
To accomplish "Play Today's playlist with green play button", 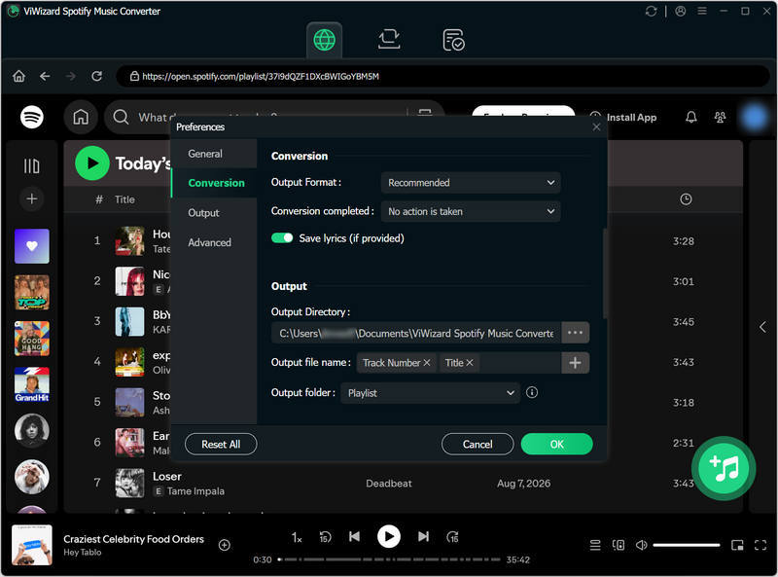I will coord(92,162).
